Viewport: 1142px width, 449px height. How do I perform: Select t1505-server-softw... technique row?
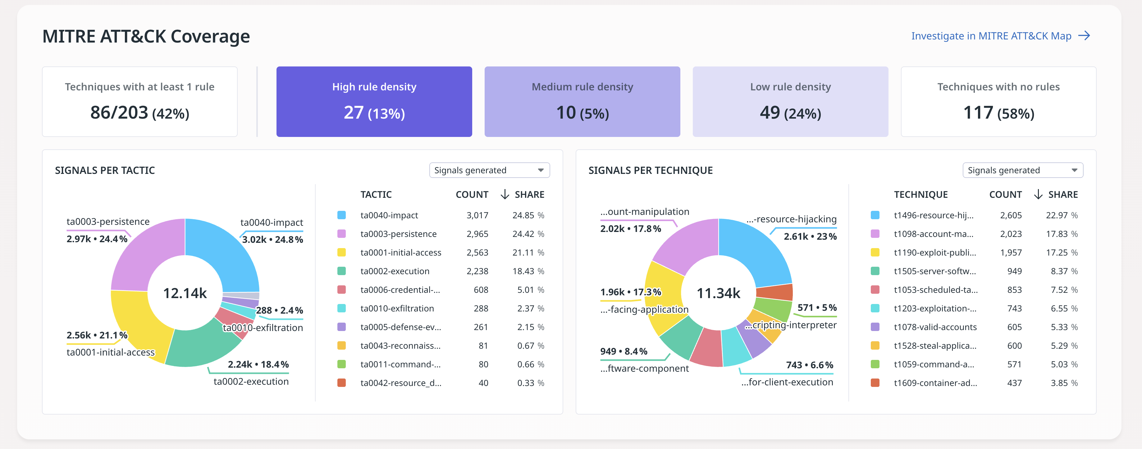[x=974, y=271]
